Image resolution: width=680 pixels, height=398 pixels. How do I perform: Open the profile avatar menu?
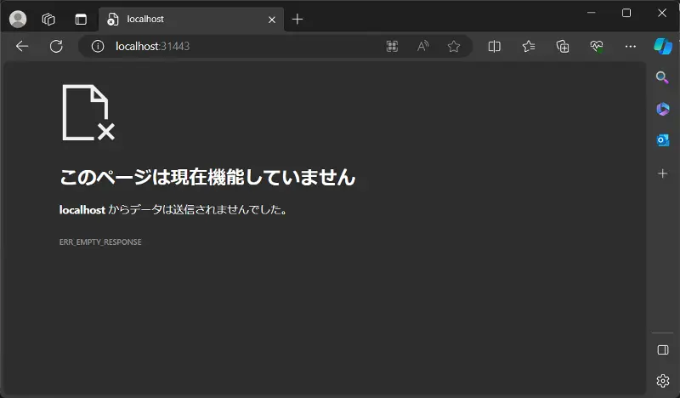point(18,19)
